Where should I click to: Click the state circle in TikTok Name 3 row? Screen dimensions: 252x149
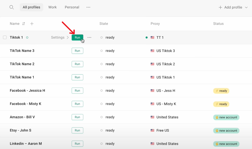tap(101, 51)
